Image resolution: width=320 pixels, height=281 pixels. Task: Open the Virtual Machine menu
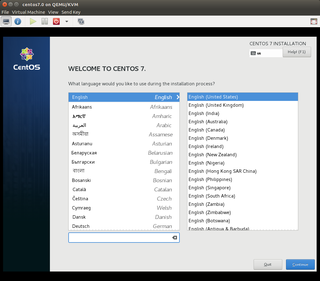coord(28,12)
